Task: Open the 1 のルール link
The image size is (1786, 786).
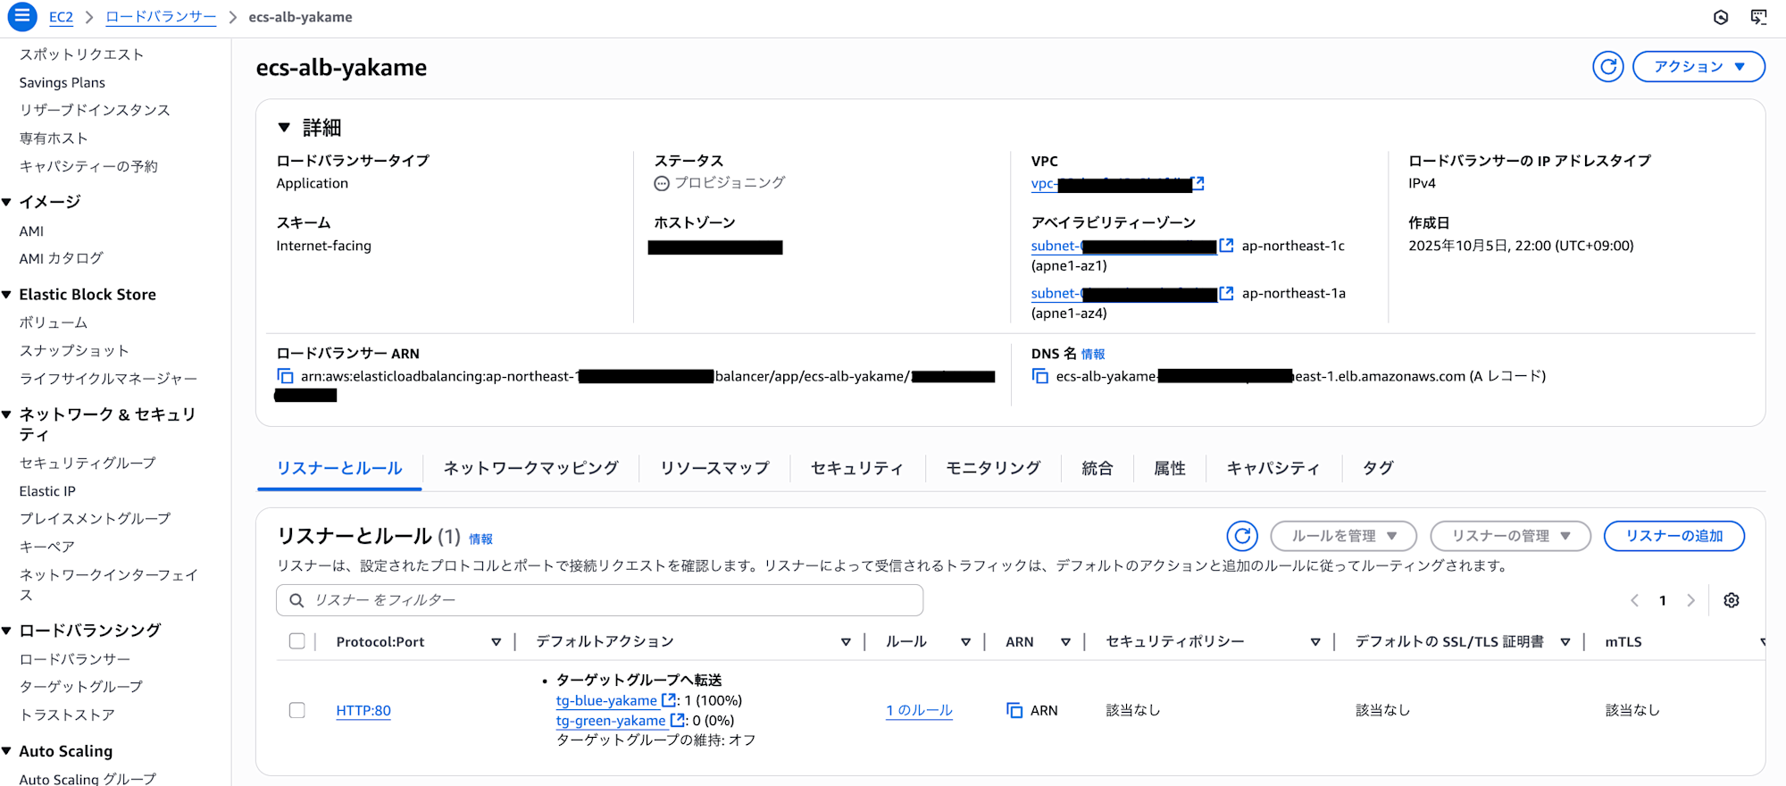Action: 919,711
